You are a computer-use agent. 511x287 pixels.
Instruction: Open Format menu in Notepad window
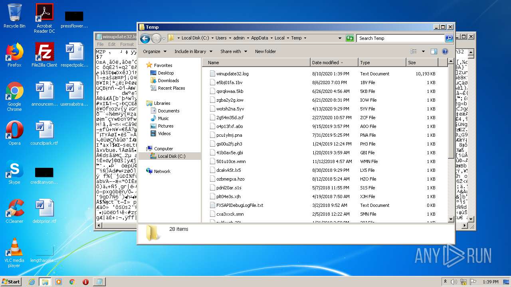[x=127, y=44]
